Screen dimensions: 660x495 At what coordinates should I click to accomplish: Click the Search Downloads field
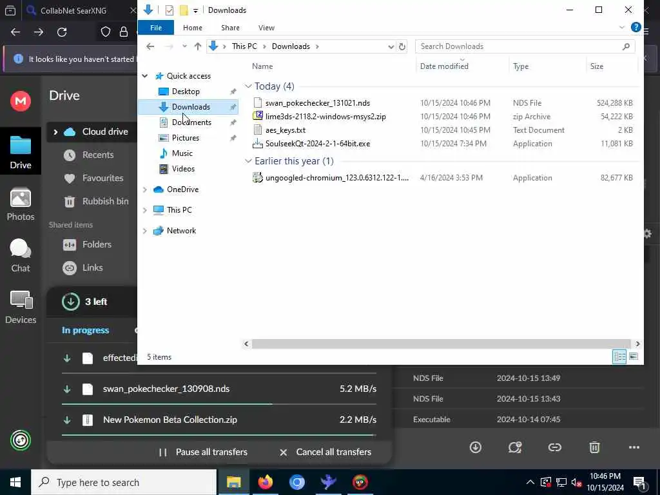tap(525, 46)
